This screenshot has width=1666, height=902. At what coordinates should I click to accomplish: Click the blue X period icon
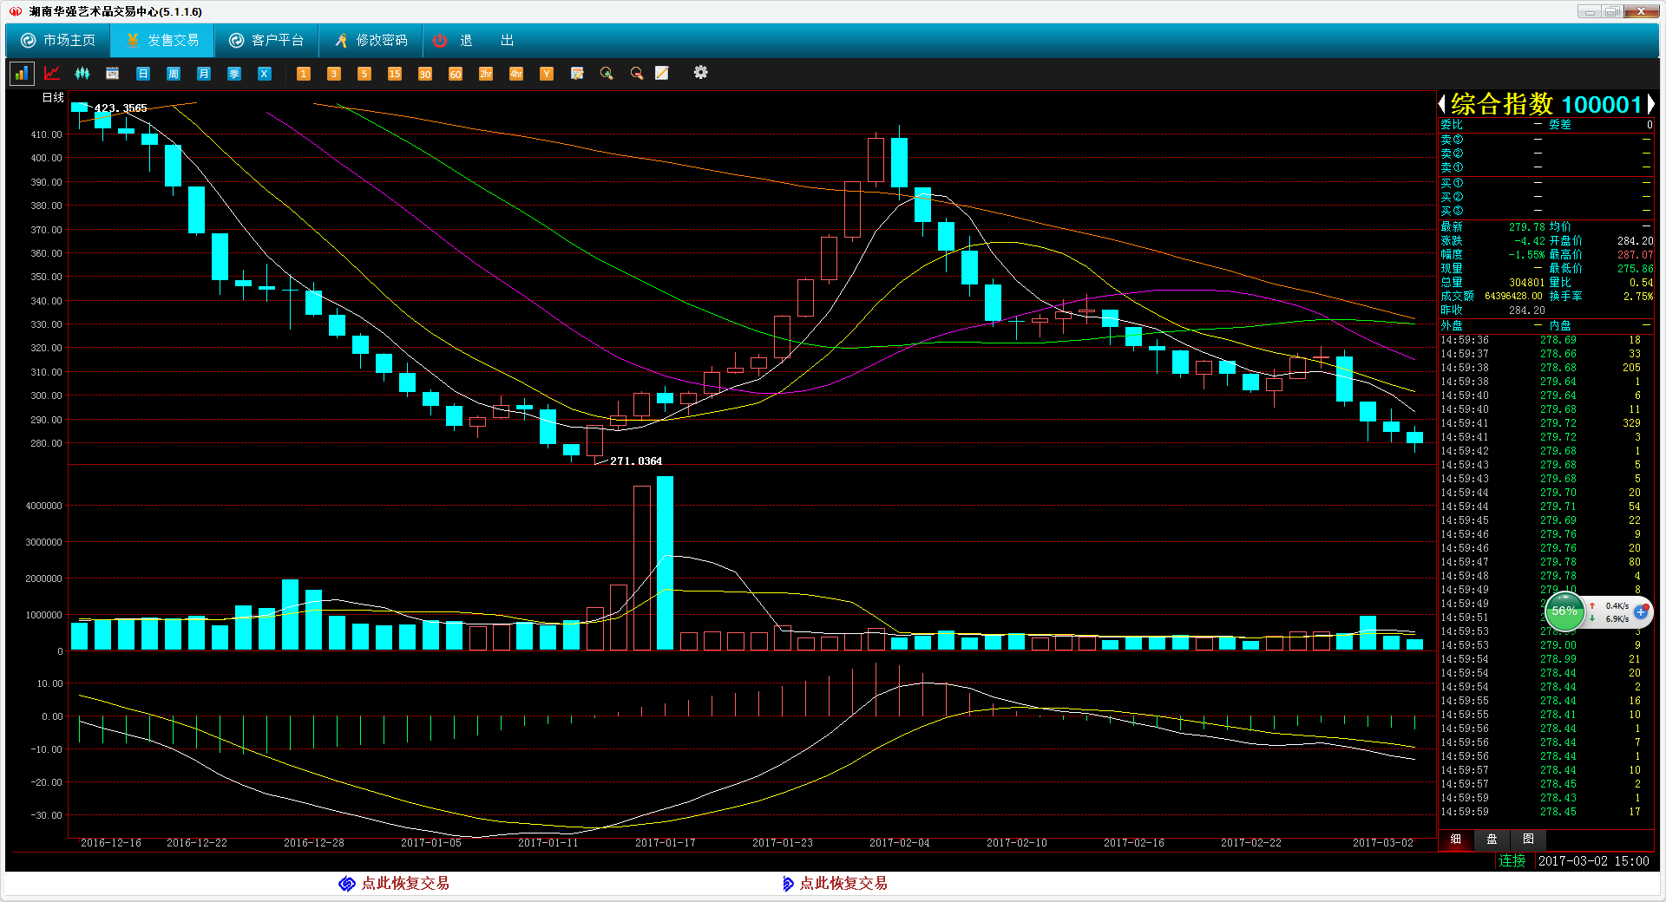pyautogui.click(x=265, y=74)
